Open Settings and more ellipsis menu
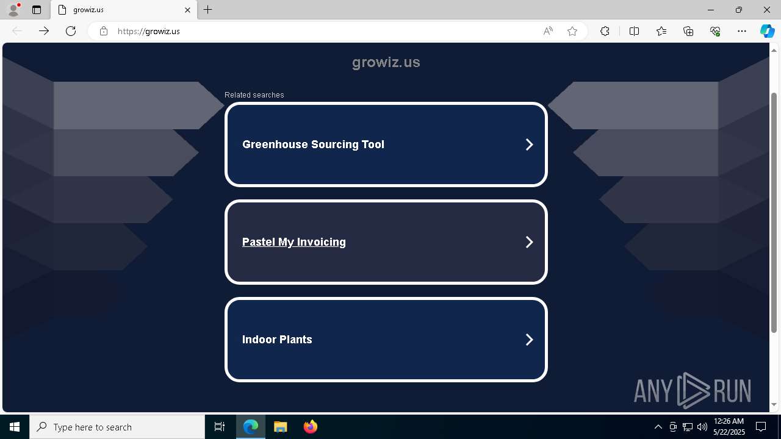The width and height of the screenshot is (781, 439). [x=742, y=31]
